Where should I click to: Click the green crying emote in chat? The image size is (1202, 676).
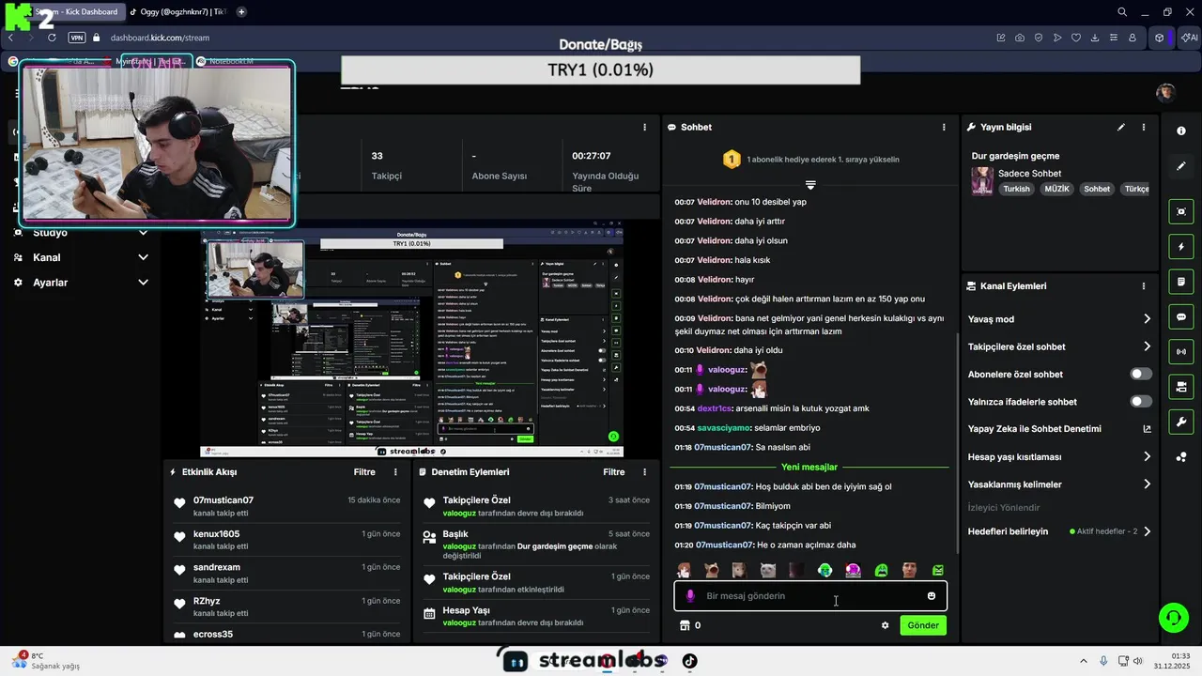point(881,570)
